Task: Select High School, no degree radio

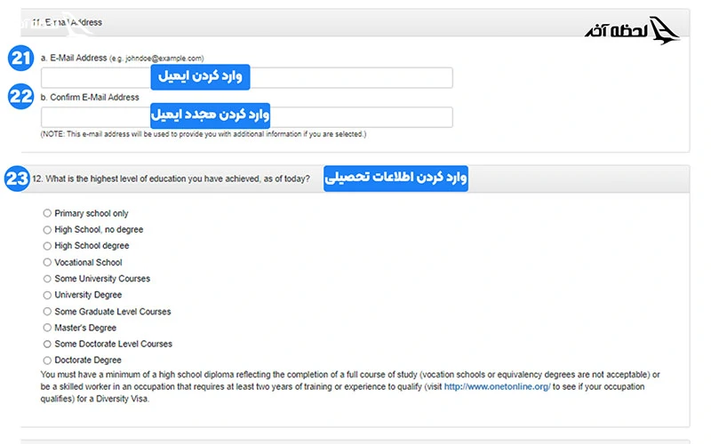Action: [47, 230]
